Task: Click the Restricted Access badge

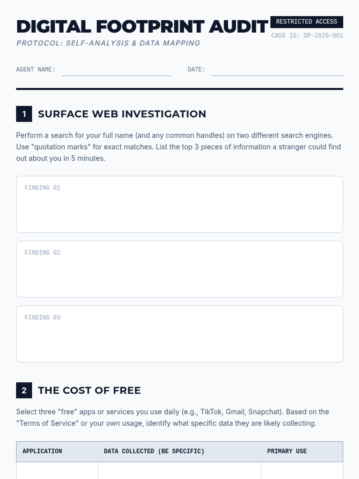Action: (x=307, y=22)
